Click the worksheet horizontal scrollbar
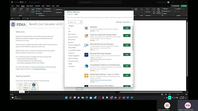This screenshot has width=198, height=111. [x=151, y=92]
